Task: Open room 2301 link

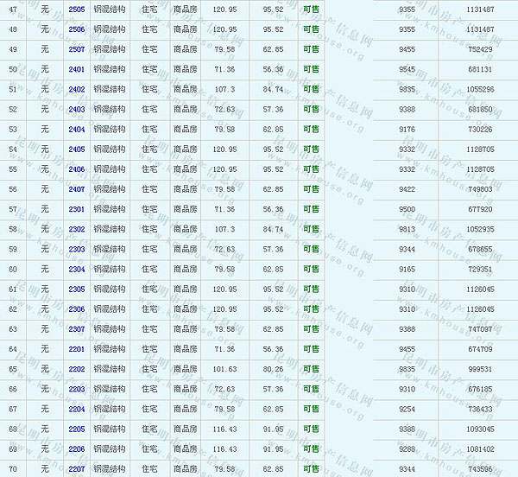Action: [x=77, y=209]
